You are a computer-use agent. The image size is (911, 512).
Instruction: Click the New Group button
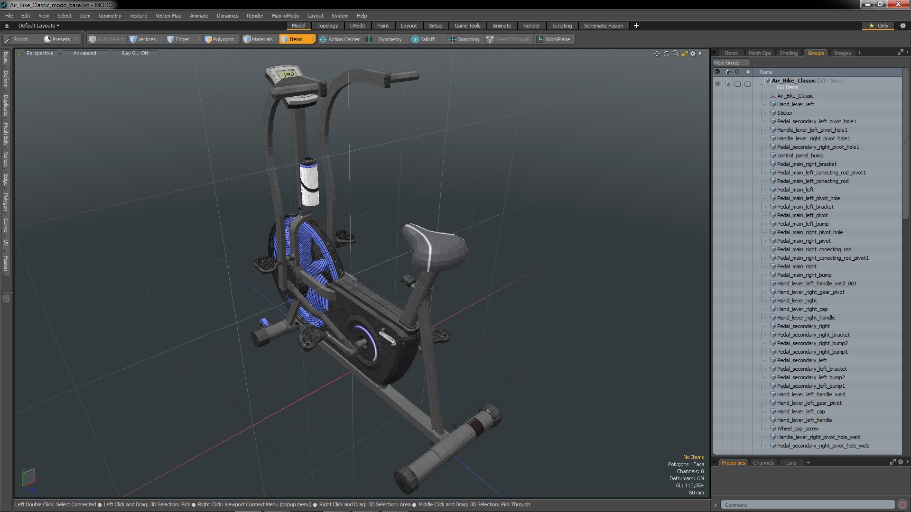(x=730, y=63)
